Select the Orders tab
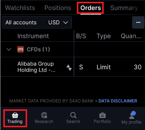The height and width of the screenshot is (130, 145). pyautogui.click(x=91, y=8)
